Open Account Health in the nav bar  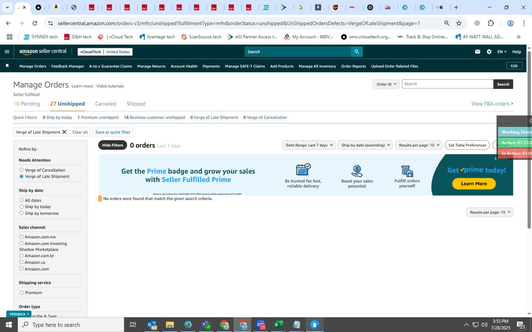184,66
